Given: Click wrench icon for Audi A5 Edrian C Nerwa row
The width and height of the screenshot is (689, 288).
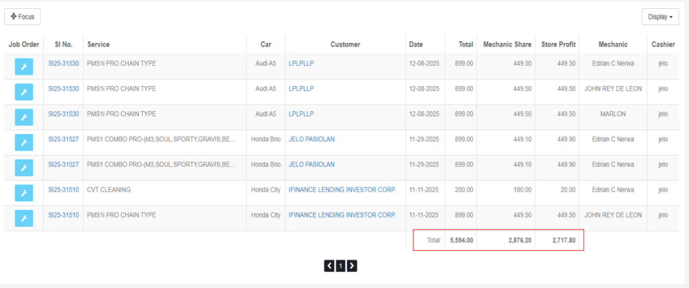Looking at the screenshot, I should coord(24,67).
